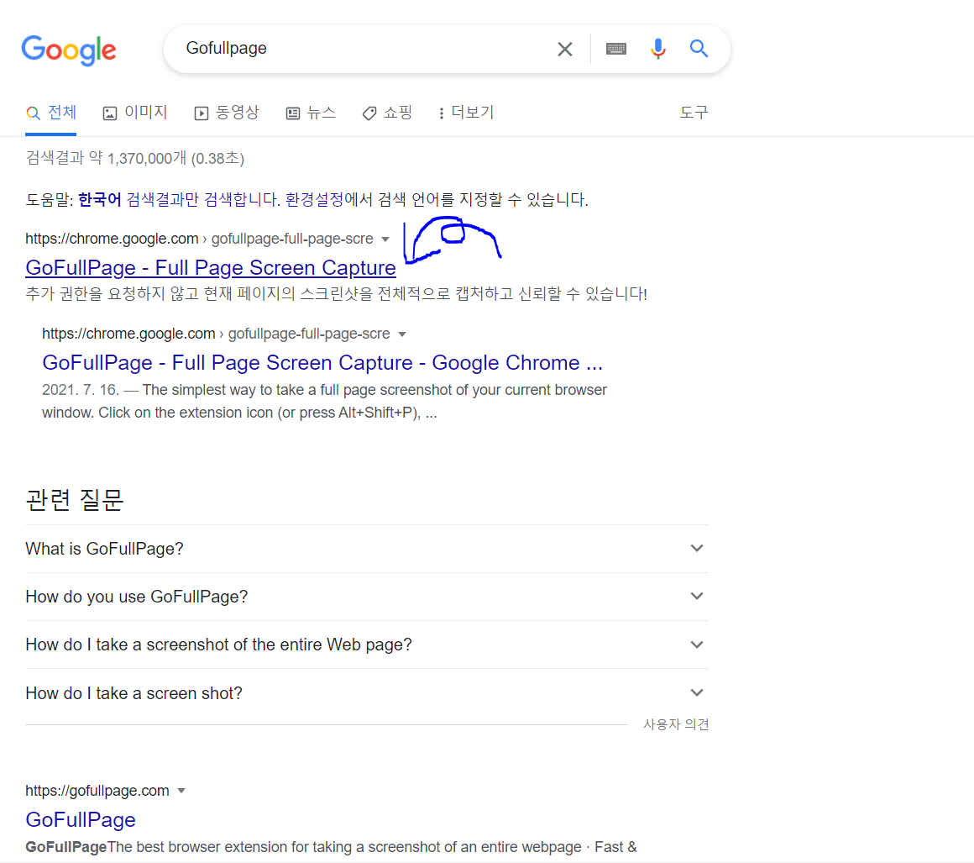Switch to the 동영상 tab
The height and width of the screenshot is (863, 974).
[x=227, y=113]
